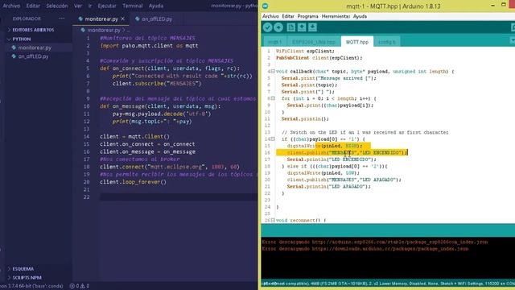Click the def on_message line
The height and width of the screenshot is (290, 515).
coord(160,106)
